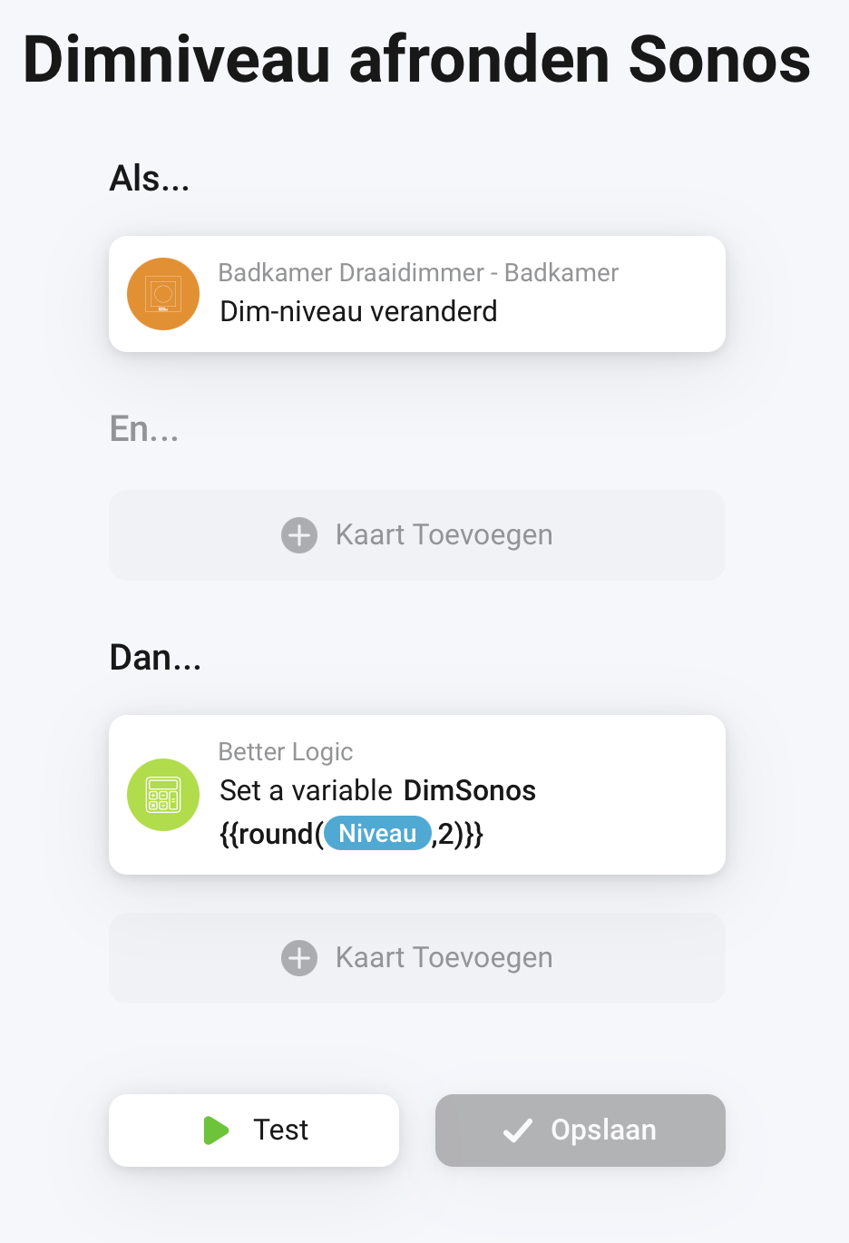Open the Dim-niveau veranderd trigger card

tap(417, 294)
